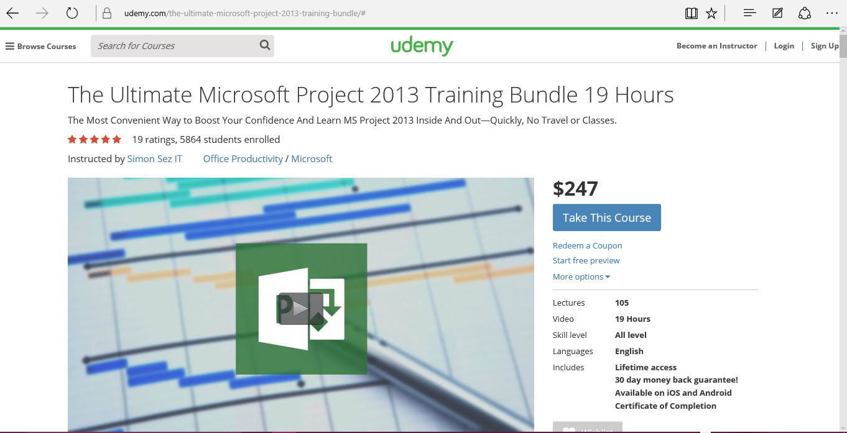
Task: Open the Hub panel in Edge
Action: pos(749,12)
